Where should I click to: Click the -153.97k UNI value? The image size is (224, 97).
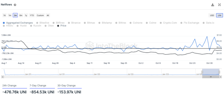coord(69,92)
